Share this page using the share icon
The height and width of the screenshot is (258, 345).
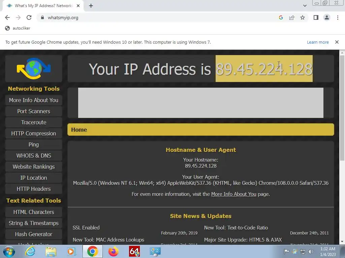point(292,17)
